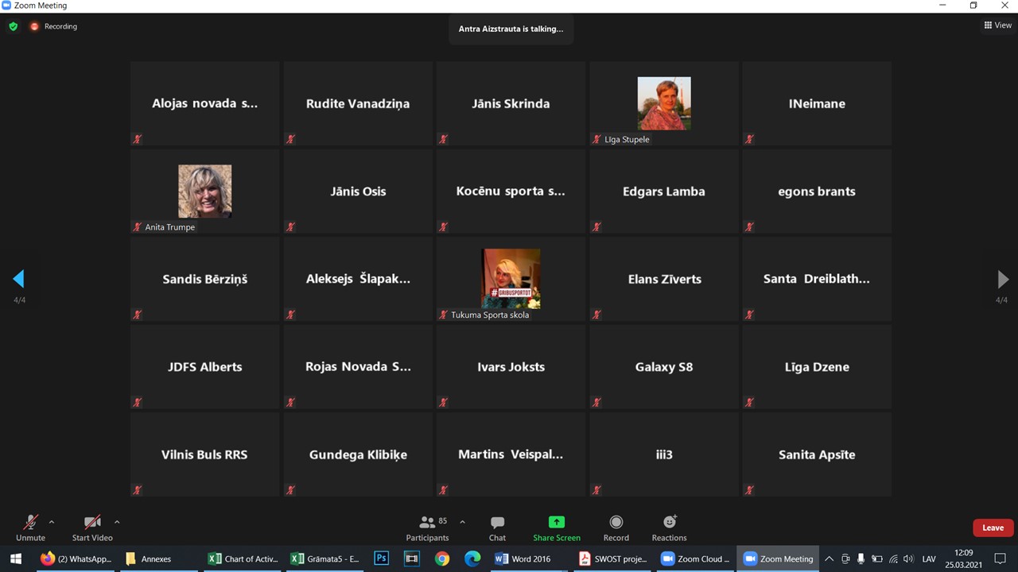
Task: Go to next gallery page arrow
Action: click(1002, 279)
